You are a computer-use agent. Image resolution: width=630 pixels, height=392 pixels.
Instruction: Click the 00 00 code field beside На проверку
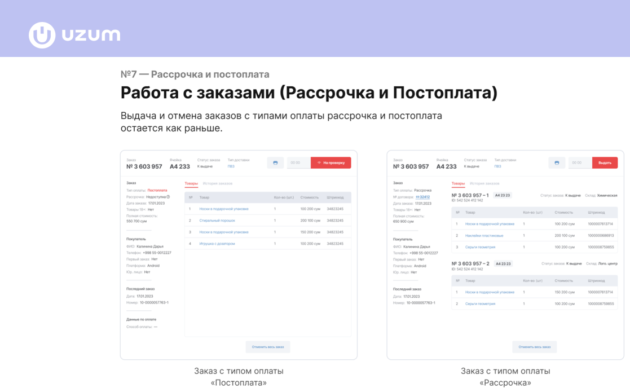pos(298,162)
